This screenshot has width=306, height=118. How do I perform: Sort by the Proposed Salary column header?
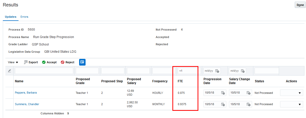134,81
